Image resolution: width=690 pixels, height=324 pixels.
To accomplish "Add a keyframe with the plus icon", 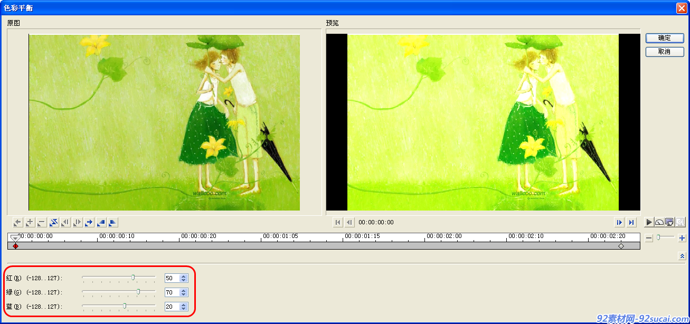I will point(30,222).
